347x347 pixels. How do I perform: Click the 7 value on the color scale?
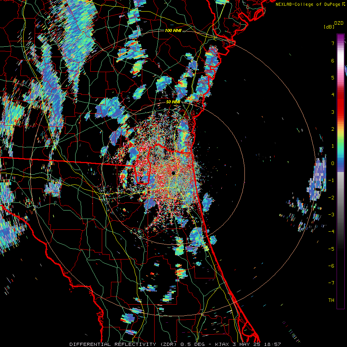pyautogui.click(x=333, y=43)
